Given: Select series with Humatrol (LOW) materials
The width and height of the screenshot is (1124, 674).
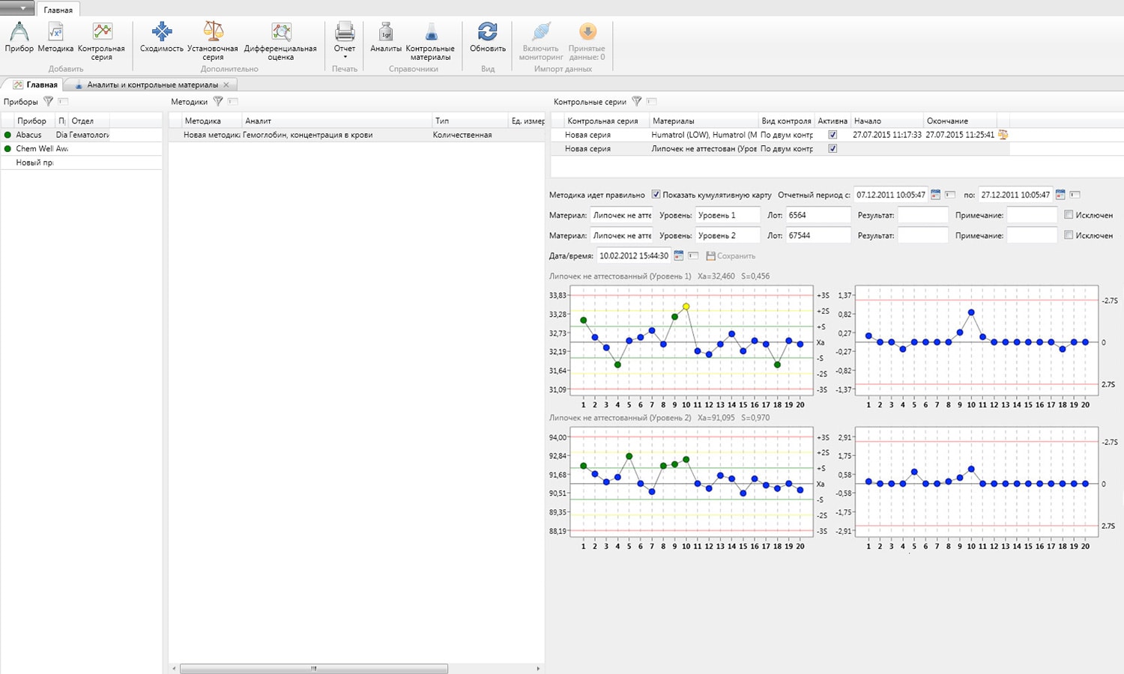Looking at the screenshot, I should pyautogui.click(x=779, y=135).
